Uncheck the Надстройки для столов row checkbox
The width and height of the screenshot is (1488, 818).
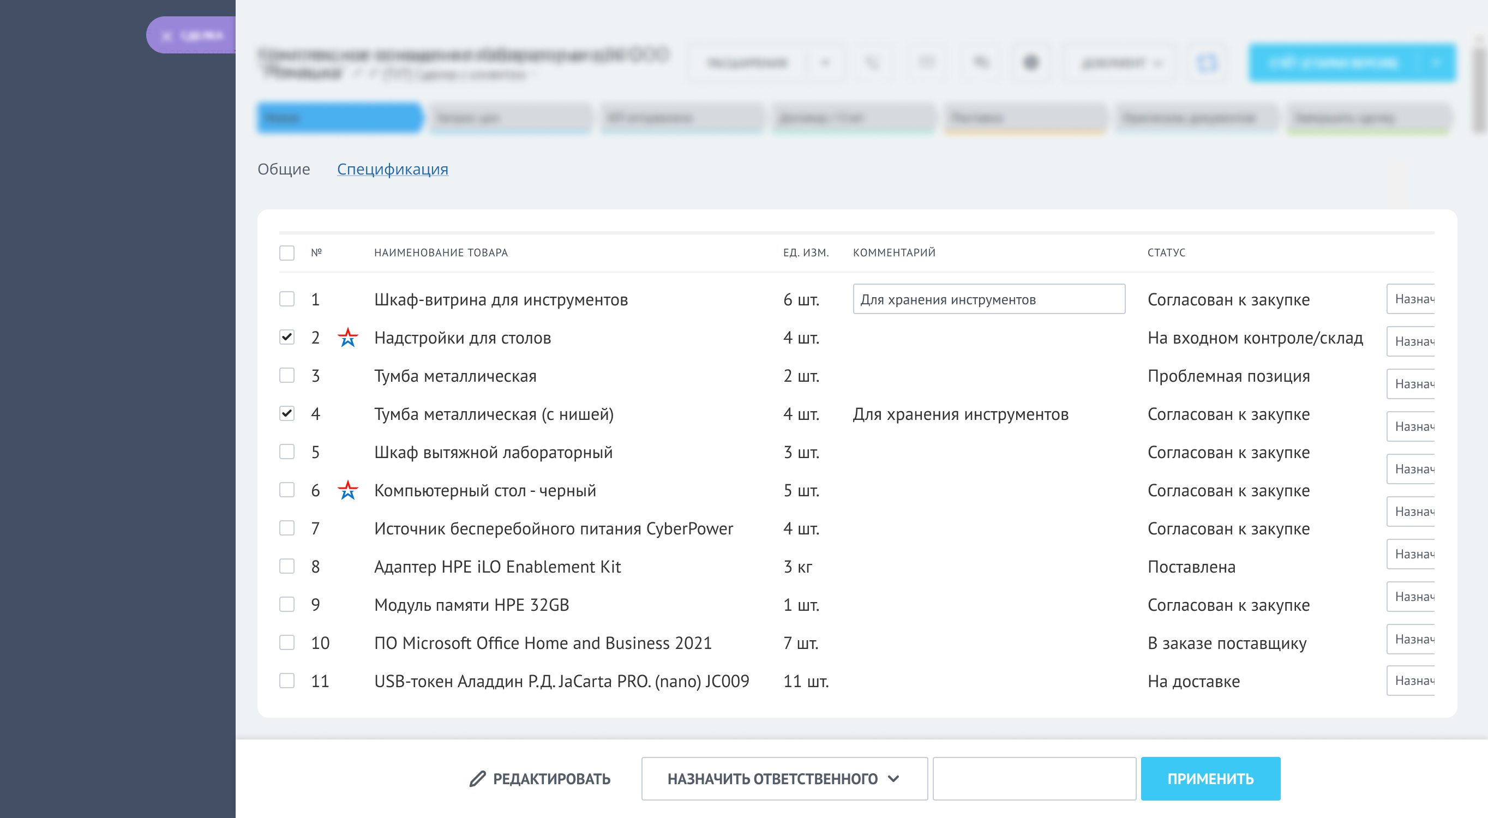(x=286, y=338)
